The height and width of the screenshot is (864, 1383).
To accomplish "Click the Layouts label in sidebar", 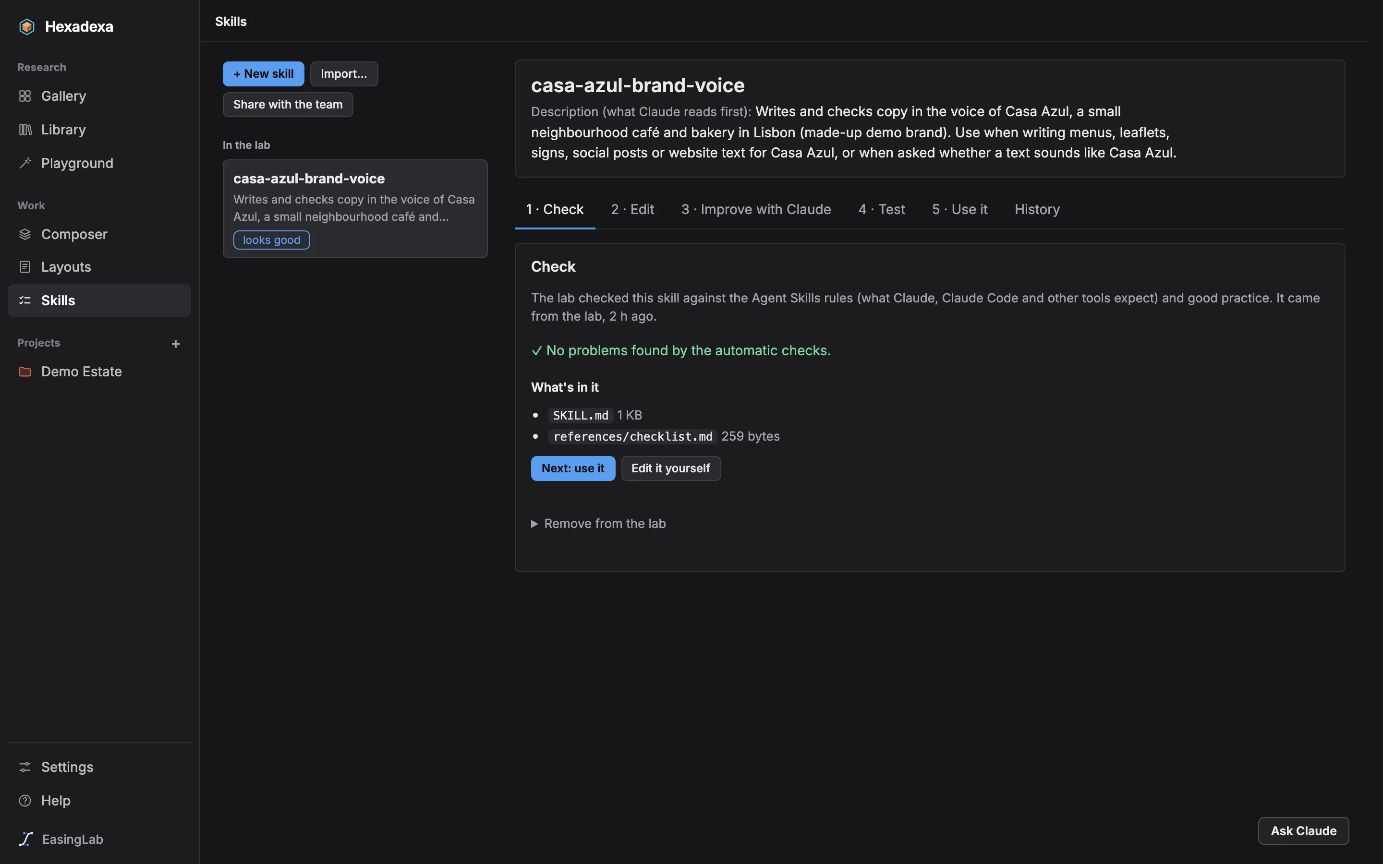I will click(66, 267).
